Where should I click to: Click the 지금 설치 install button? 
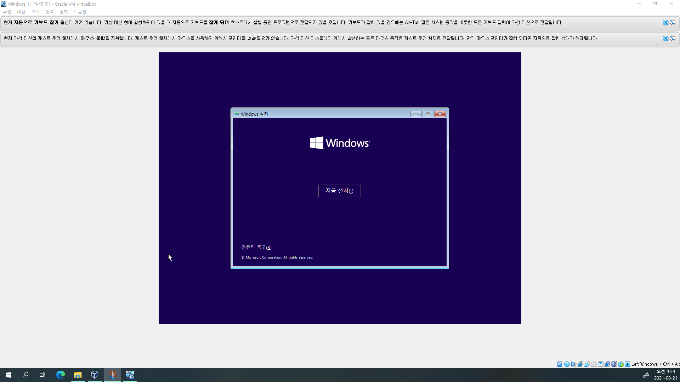339,191
